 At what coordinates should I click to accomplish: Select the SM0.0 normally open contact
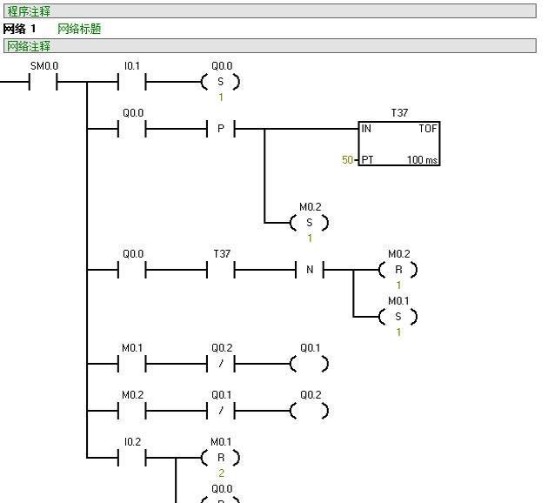[x=43, y=82]
